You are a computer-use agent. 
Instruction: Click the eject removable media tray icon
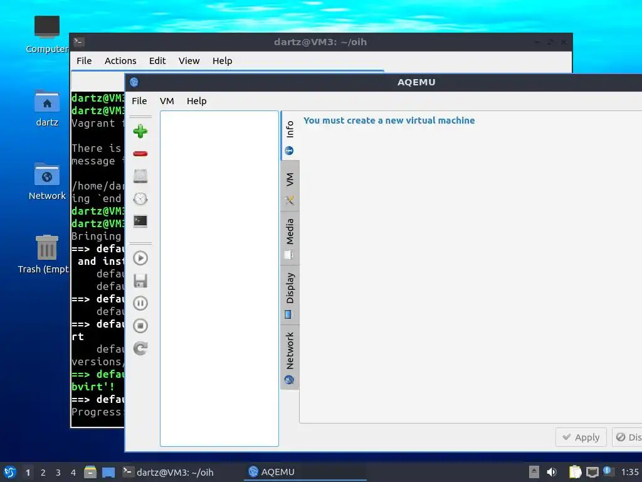pos(534,472)
